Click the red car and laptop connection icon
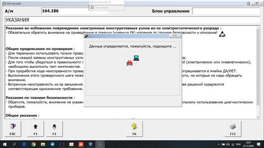This screenshot has height=148, width=264. [133, 60]
